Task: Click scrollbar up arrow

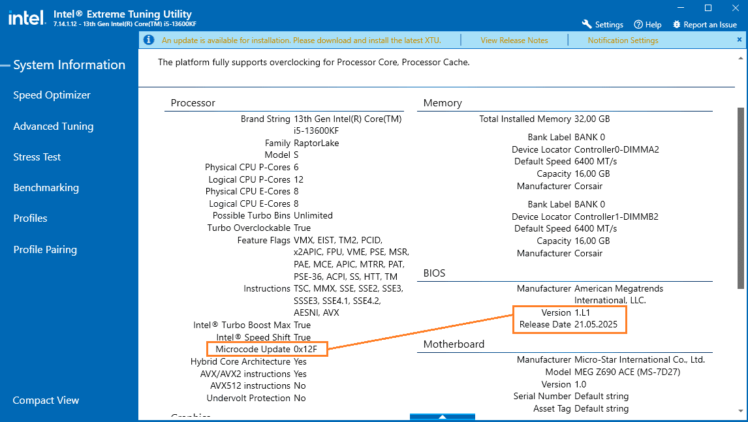Action: pyautogui.click(x=740, y=58)
